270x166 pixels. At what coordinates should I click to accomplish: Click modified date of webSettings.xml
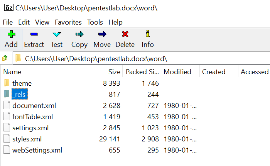click(180, 150)
